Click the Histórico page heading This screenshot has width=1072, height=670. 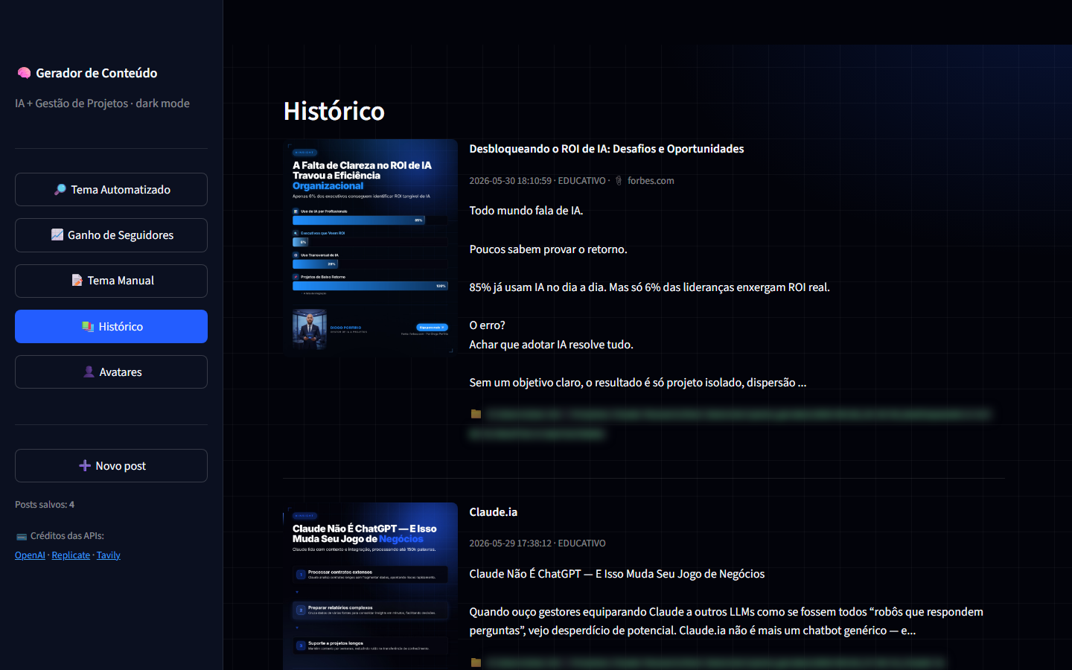(x=334, y=111)
